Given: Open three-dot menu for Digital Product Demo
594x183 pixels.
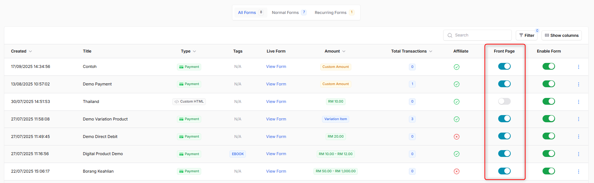Looking at the screenshot, I should 578,154.
